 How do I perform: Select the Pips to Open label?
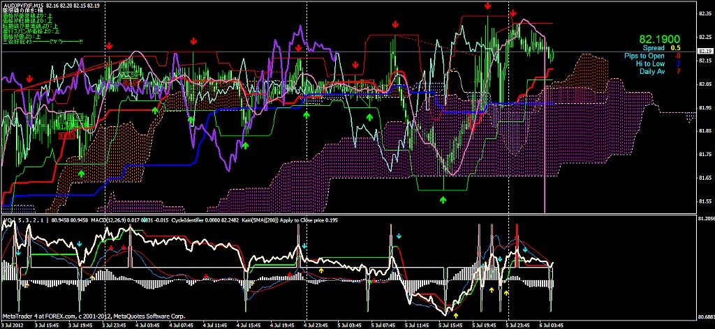click(644, 56)
